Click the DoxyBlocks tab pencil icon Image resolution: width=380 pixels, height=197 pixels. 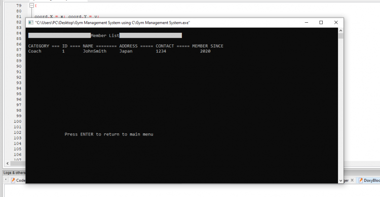(x=361, y=180)
